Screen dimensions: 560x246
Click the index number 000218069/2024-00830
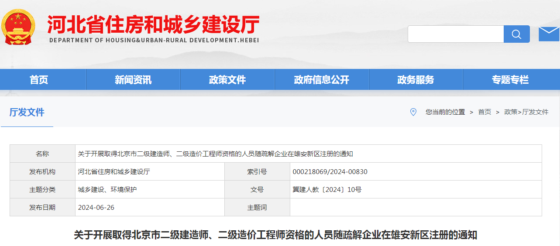(x=330, y=172)
